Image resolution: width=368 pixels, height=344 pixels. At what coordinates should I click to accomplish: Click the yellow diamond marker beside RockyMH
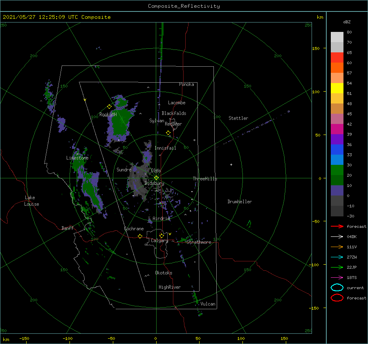109,107
